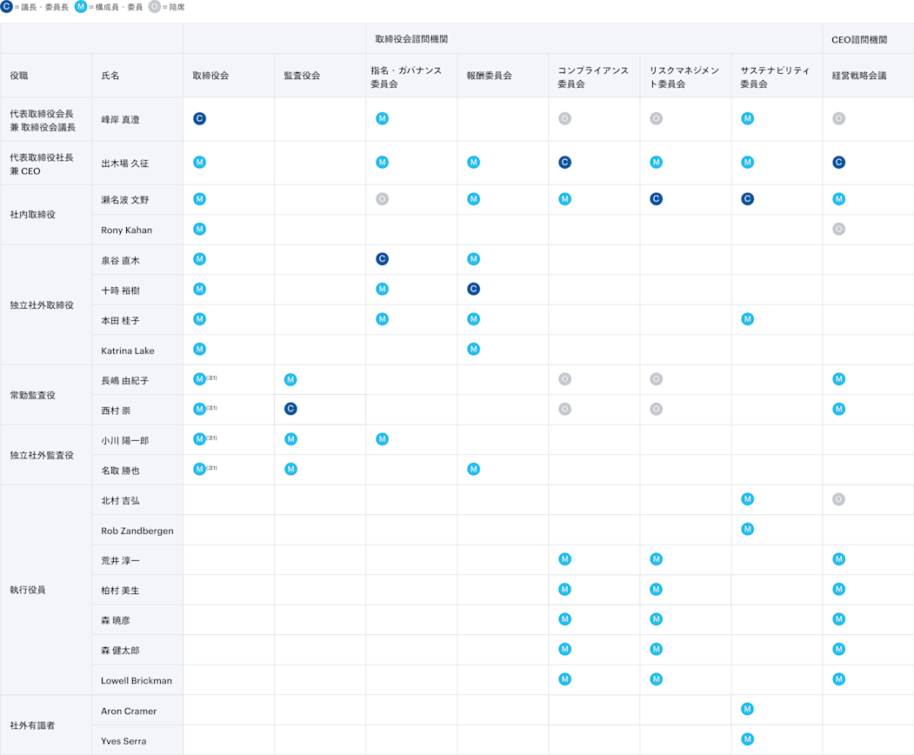Viewport: 914px width, 755px height.
Task: Click the 取締役会諮問機関 group header
Action: coord(411,39)
